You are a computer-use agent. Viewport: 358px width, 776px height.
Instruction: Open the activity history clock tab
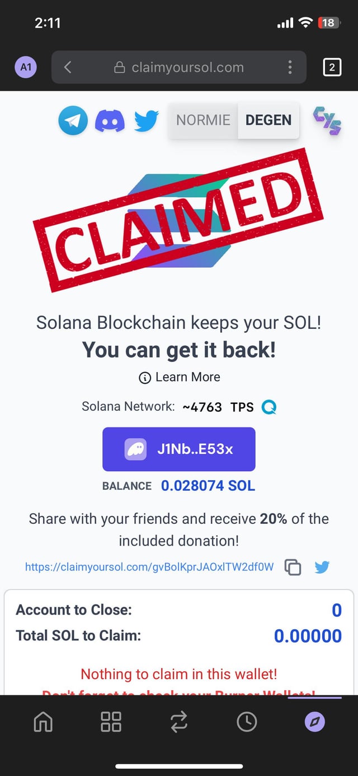point(247,722)
